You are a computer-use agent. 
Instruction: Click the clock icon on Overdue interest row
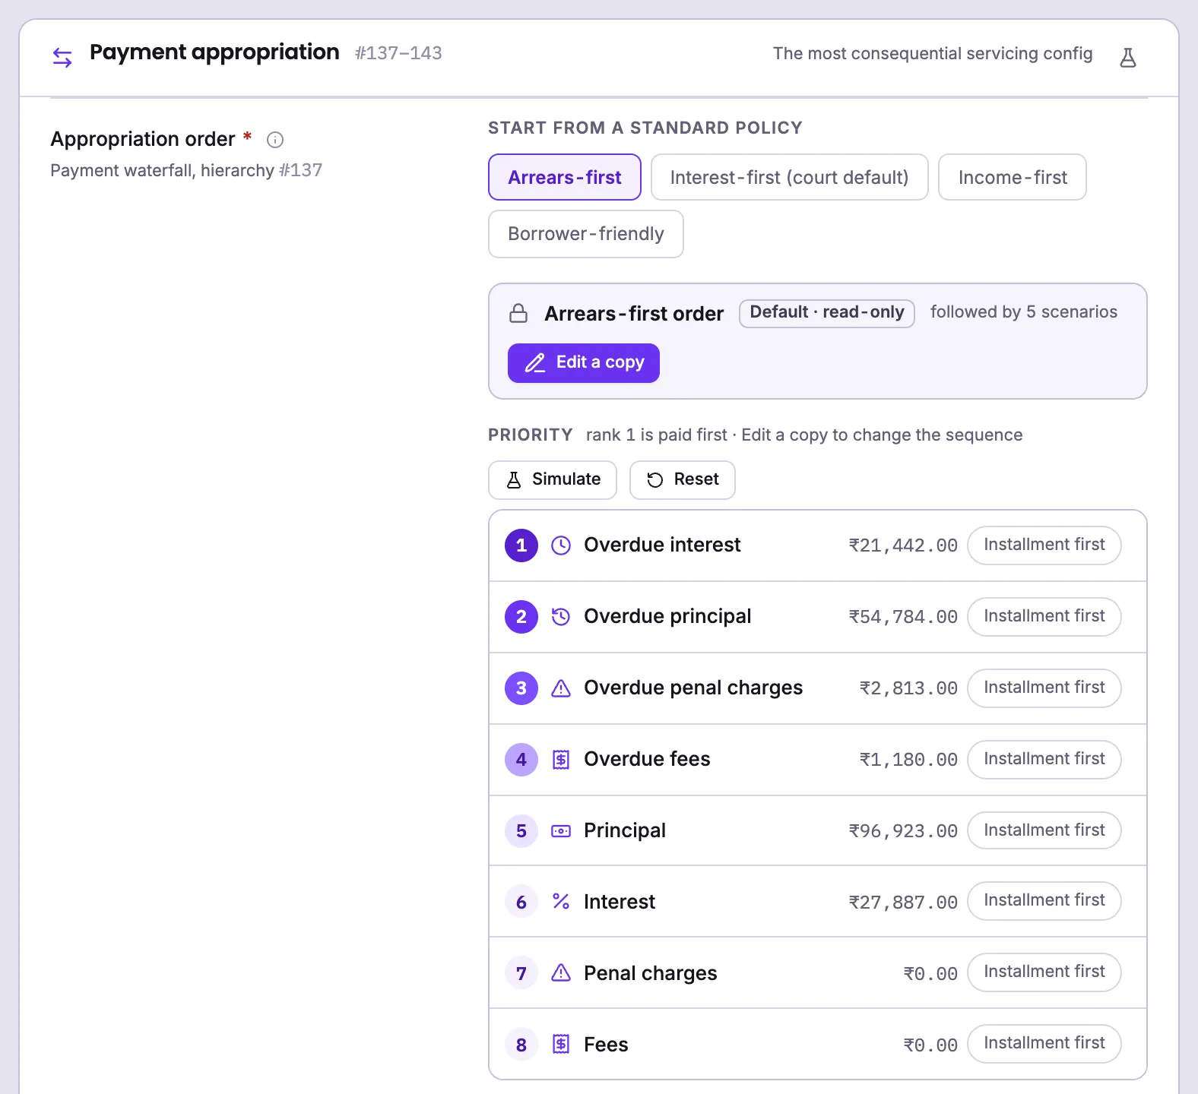561,545
